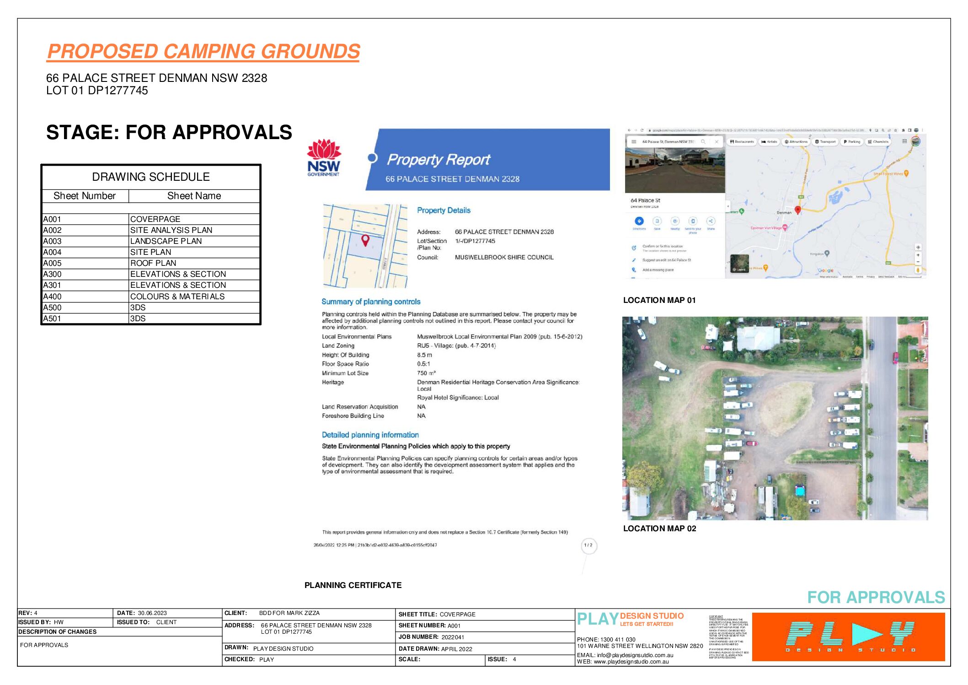
Task: Click the map zoom in plus button
Action: [x=918, y=255]
